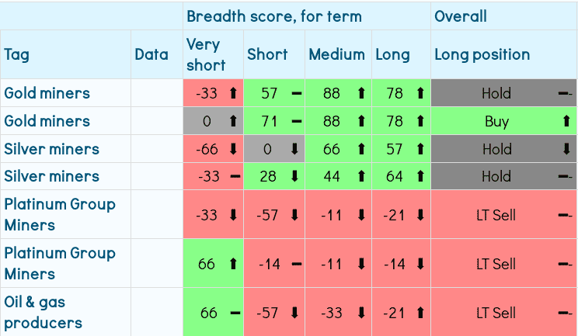Screen dimensions: 578x336
Task: Click the Short column header
Action: tap(267, 54)
